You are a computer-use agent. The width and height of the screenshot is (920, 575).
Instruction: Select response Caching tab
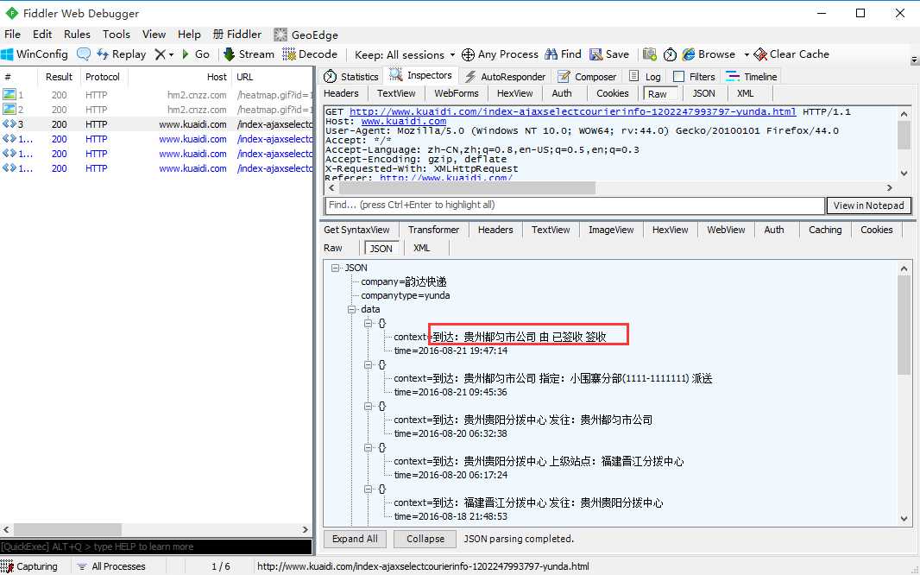tap(825, 230)
